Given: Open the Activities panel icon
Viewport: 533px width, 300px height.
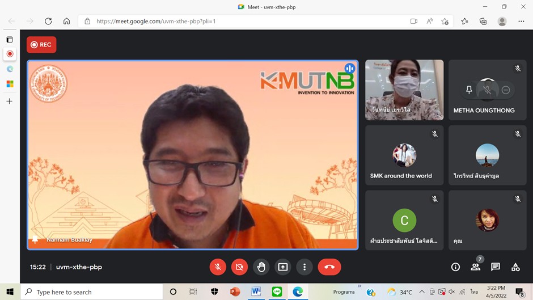Looking at the screenshot, I should (515, 267).
